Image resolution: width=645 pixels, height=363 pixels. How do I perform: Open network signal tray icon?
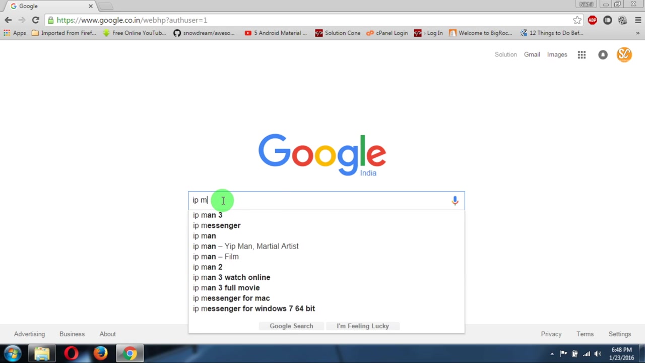coord(586,354)
